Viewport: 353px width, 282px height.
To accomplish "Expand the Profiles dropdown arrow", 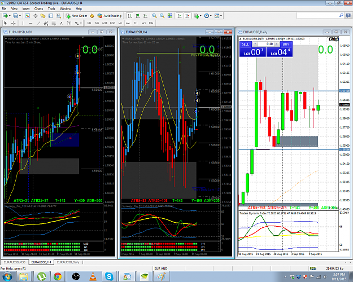I will (x=20, y=16).
